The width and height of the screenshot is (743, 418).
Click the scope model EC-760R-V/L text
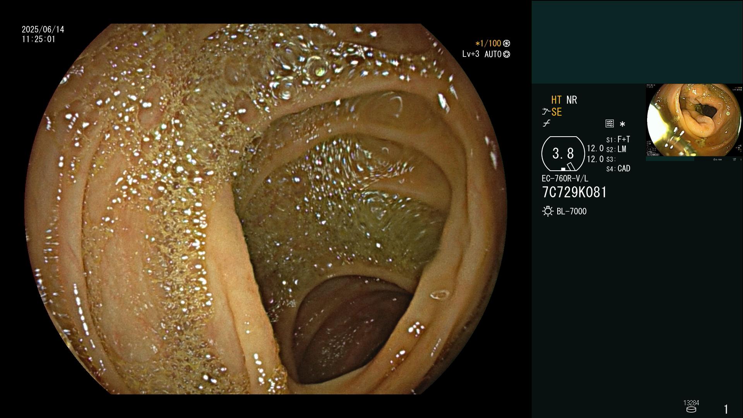coord(565,178)
